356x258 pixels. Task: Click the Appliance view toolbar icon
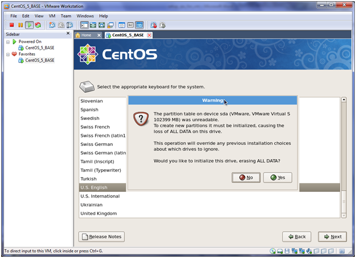(x=130, y=25)
